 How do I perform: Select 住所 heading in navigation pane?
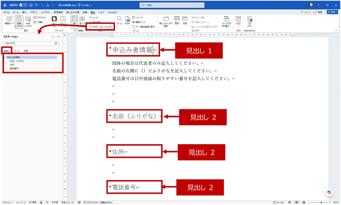point(12,65)
